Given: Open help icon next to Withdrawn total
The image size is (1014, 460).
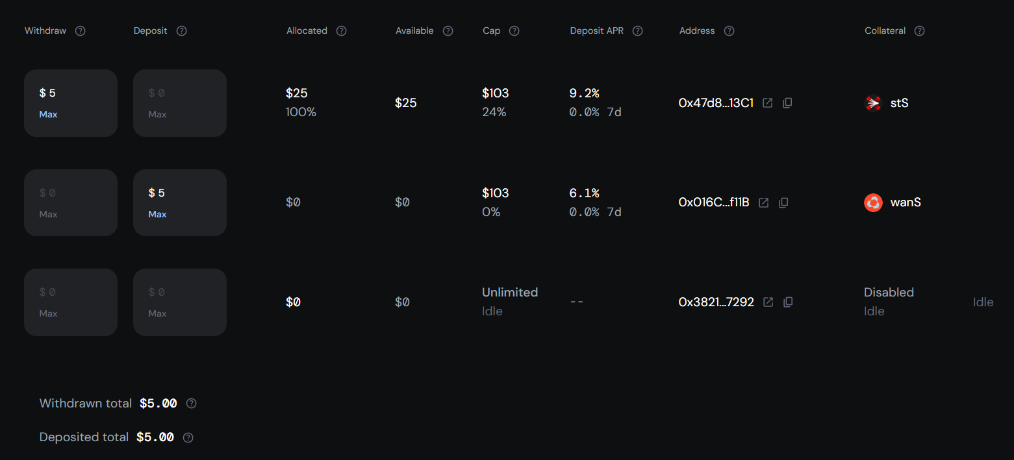Looking at the screenshot, I should (x=191, y=403).
